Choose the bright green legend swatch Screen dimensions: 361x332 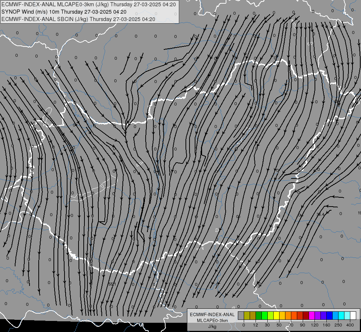(x=264, y=315)
